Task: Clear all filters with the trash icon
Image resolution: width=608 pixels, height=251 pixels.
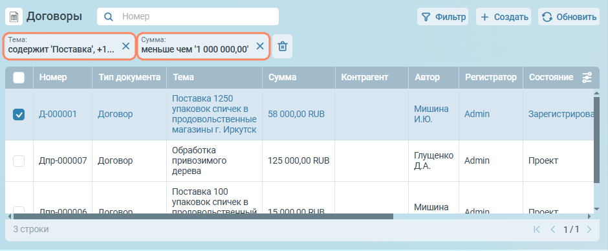Action: [283, 46]
